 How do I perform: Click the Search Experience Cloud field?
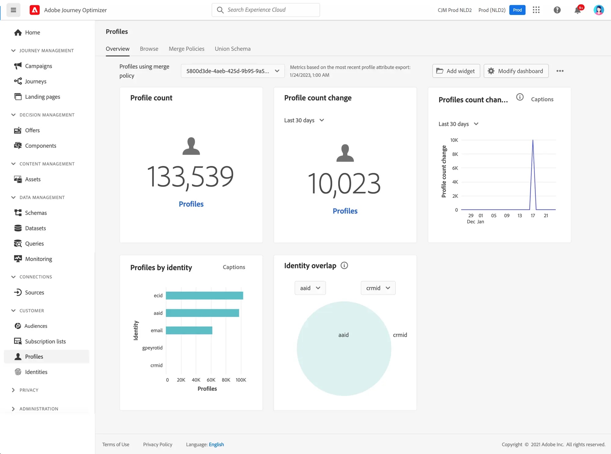266,10
